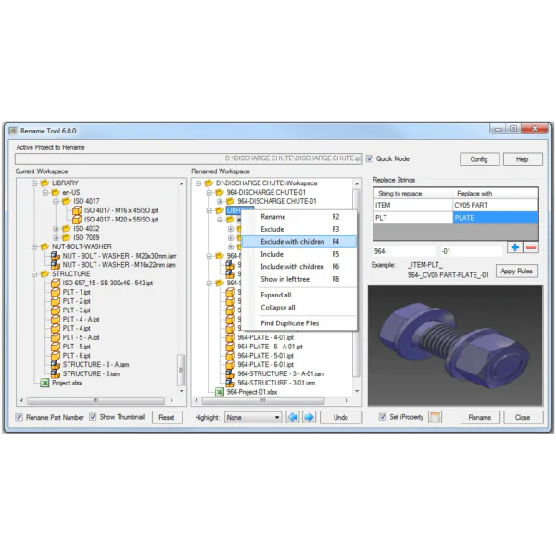Click the M20x30mm assembly icon

coord(56,256)
